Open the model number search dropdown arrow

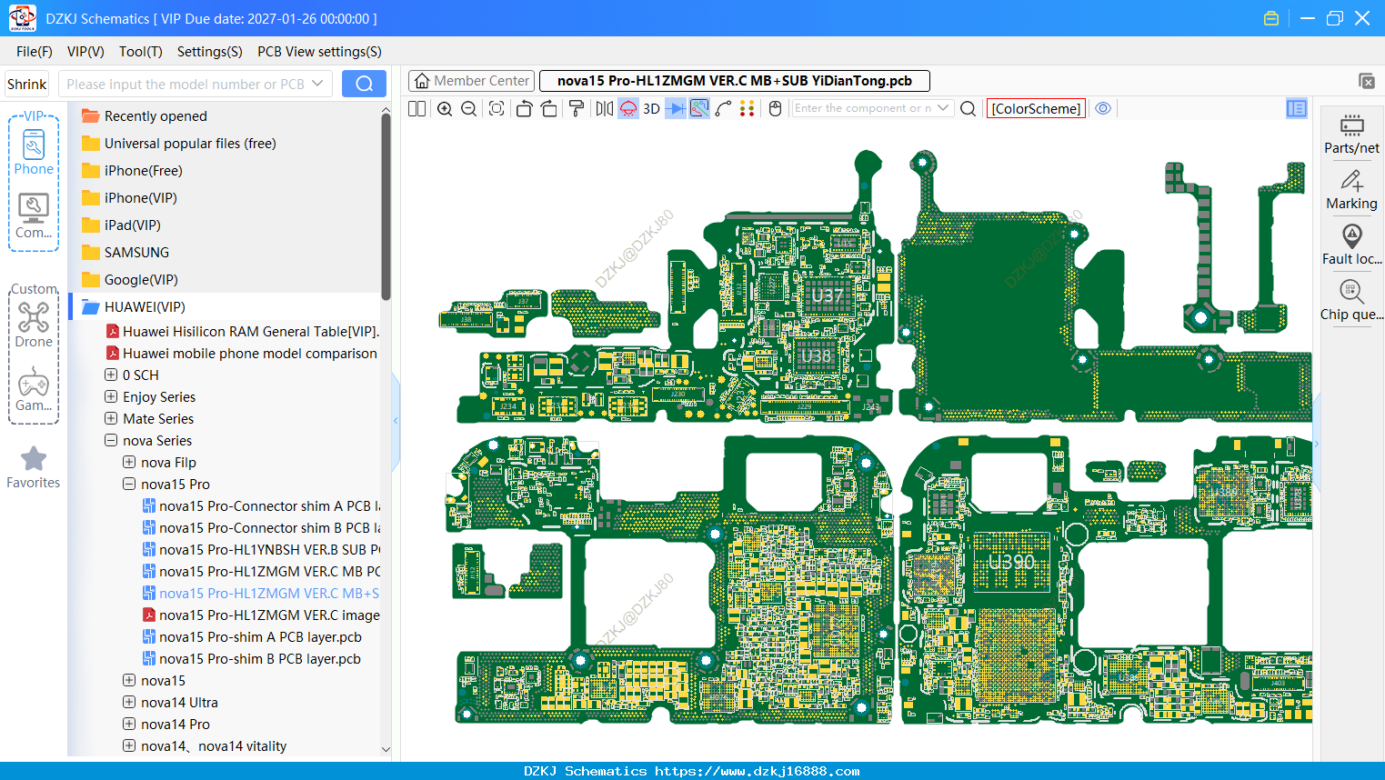click(317, 84)
